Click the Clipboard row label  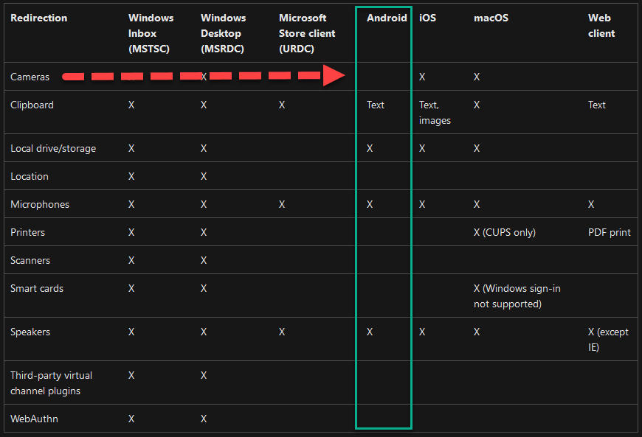[x=32, y=105]
